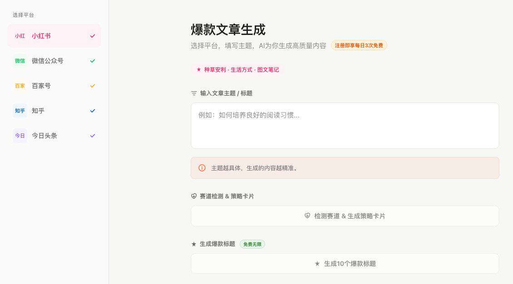
Task: Select the 今日头条 platform text
Action: pyautogui.click(x=44, y=136)
